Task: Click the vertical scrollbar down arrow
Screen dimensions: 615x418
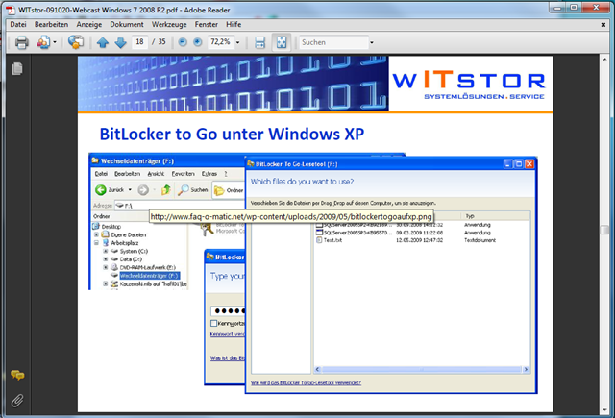Action: click(x=604, y=410)
